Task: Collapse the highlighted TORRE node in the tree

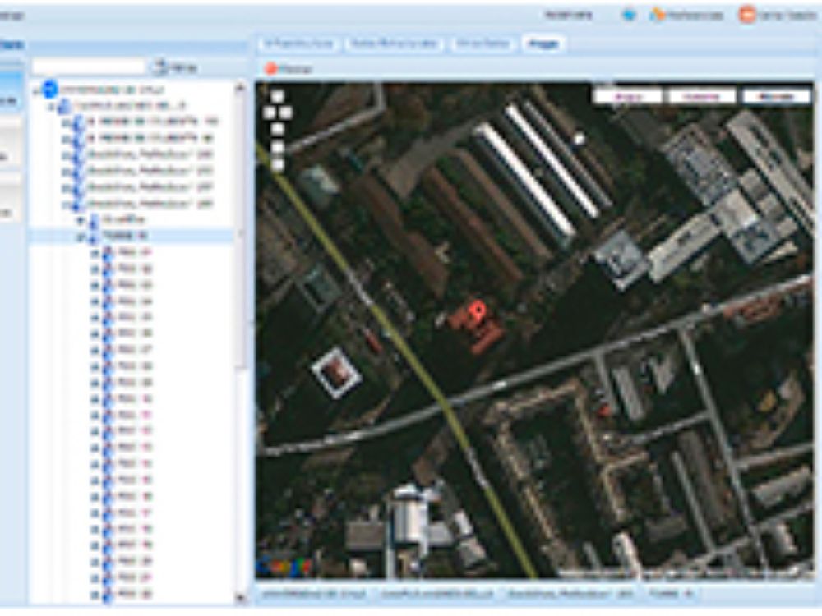Action: pyautogui.click(x=81, y=237)
